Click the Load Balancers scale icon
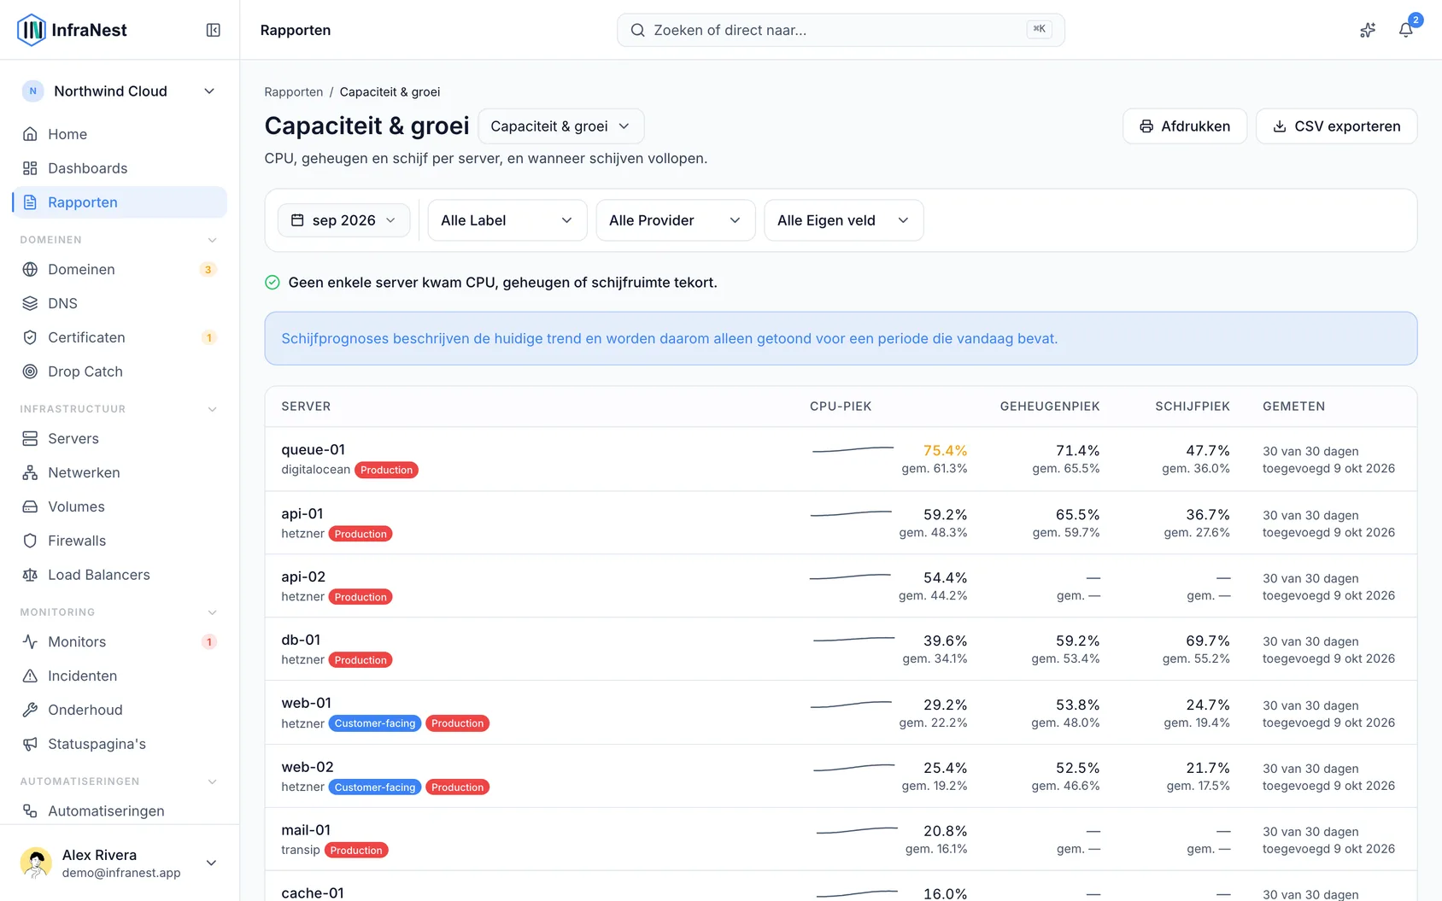This screenshot has height=901, width=1442. click(x=30, y=575)
